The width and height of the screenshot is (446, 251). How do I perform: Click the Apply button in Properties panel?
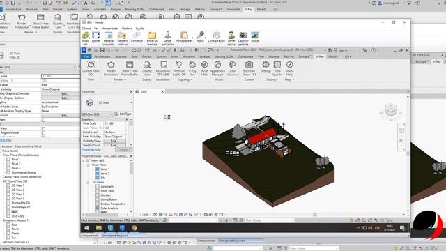pyautogui.click(x=124, y=149)
